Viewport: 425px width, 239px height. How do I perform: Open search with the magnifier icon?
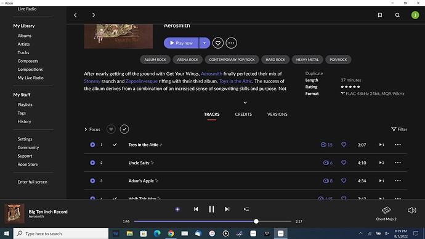coord(397,15)
